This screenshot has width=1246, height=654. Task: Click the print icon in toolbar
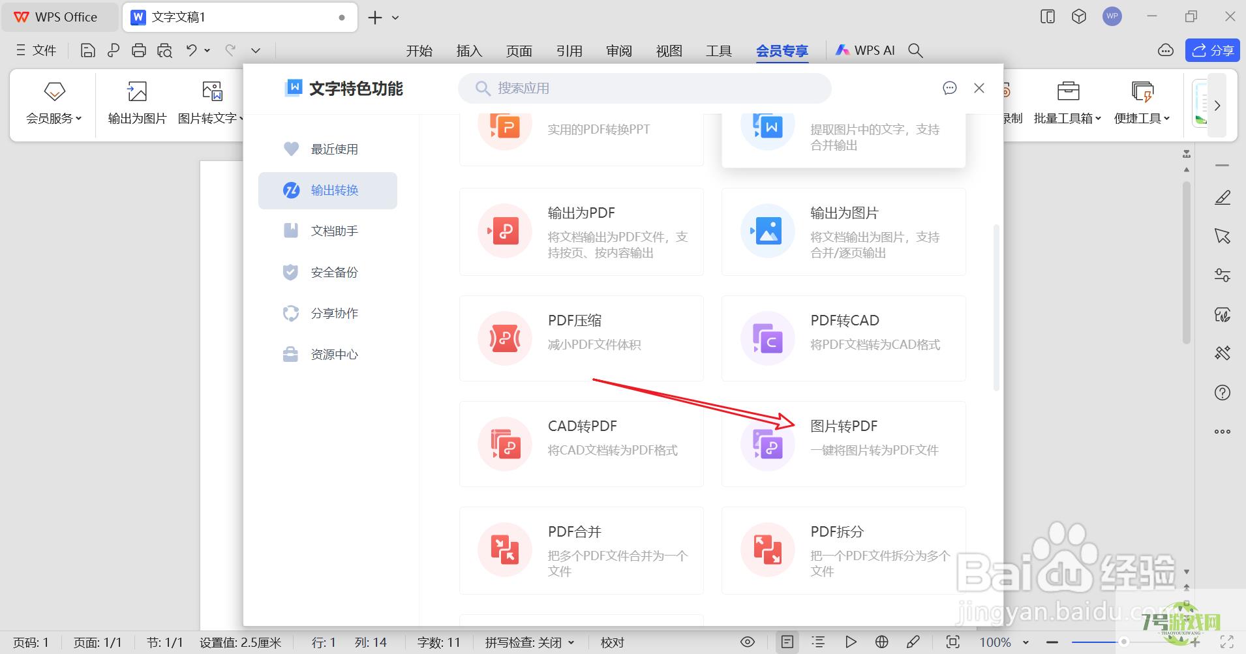(139, 50)
